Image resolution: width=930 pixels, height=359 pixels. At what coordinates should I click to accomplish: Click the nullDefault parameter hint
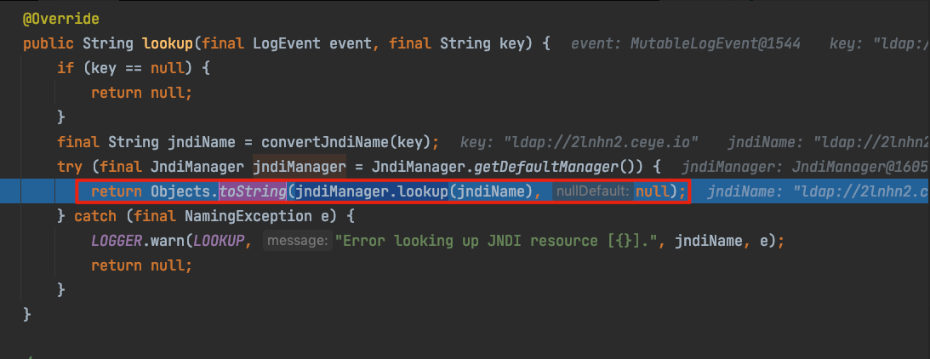tap(592, 192)
